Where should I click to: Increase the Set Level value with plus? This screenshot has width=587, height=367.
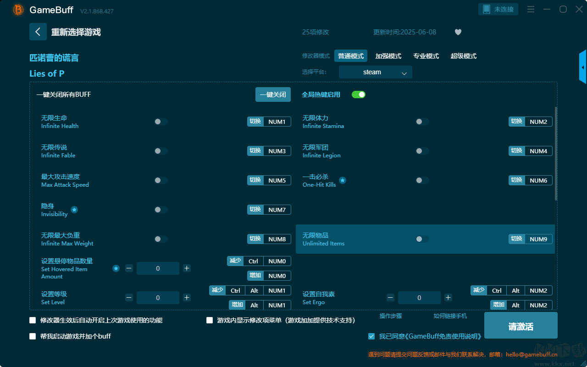(x=187, y=298)
